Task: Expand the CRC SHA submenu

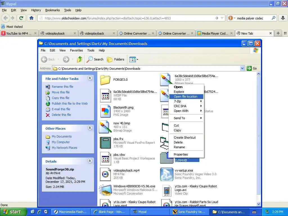Action: pyautogui.click(x=186, y=106)
